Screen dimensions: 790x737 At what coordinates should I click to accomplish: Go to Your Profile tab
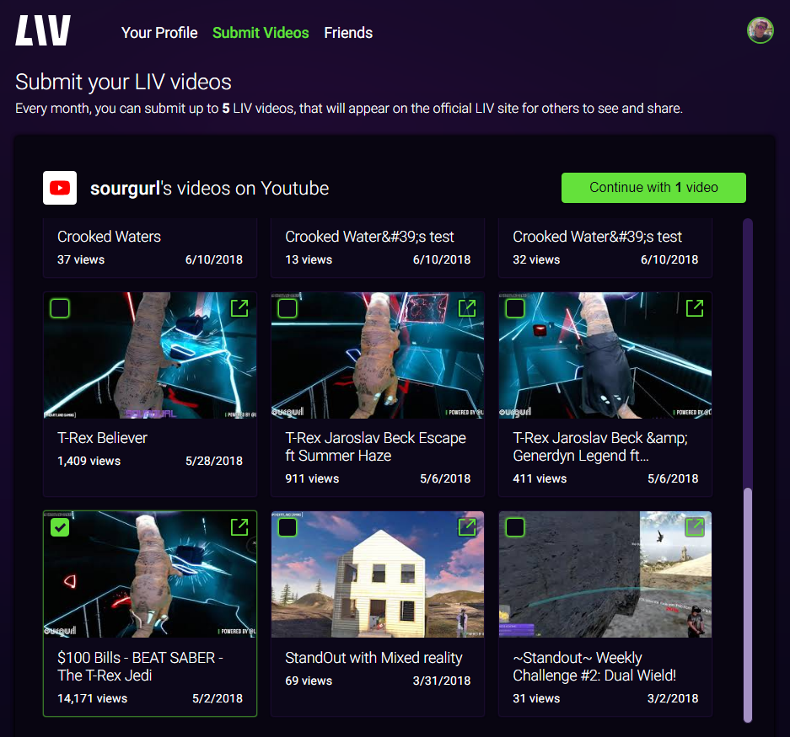tap(159, 33)
